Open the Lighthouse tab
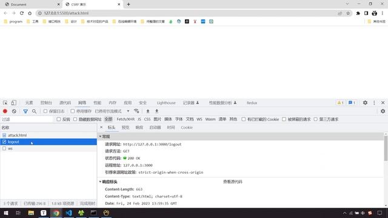The image size is (388, 218). pyautogui.click(x=166, y=102)
